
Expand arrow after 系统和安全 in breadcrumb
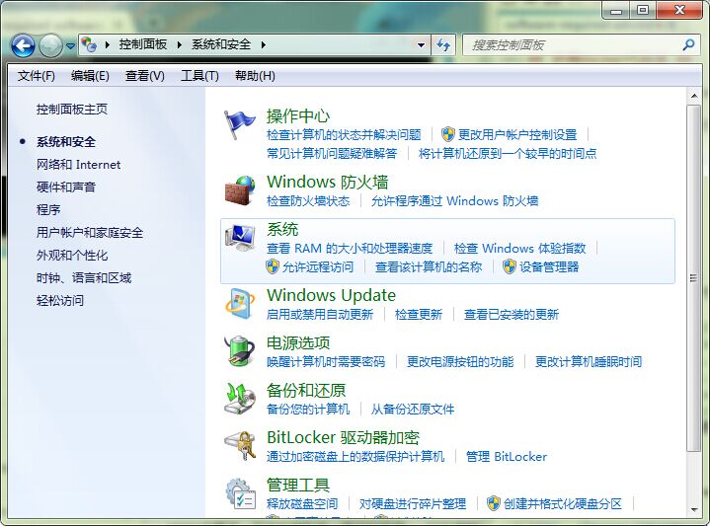[263, 44]
